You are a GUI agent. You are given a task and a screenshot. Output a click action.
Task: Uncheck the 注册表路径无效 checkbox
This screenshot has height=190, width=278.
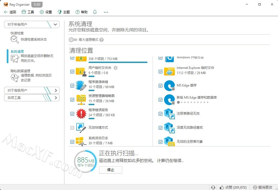click(x=161, y=114)
